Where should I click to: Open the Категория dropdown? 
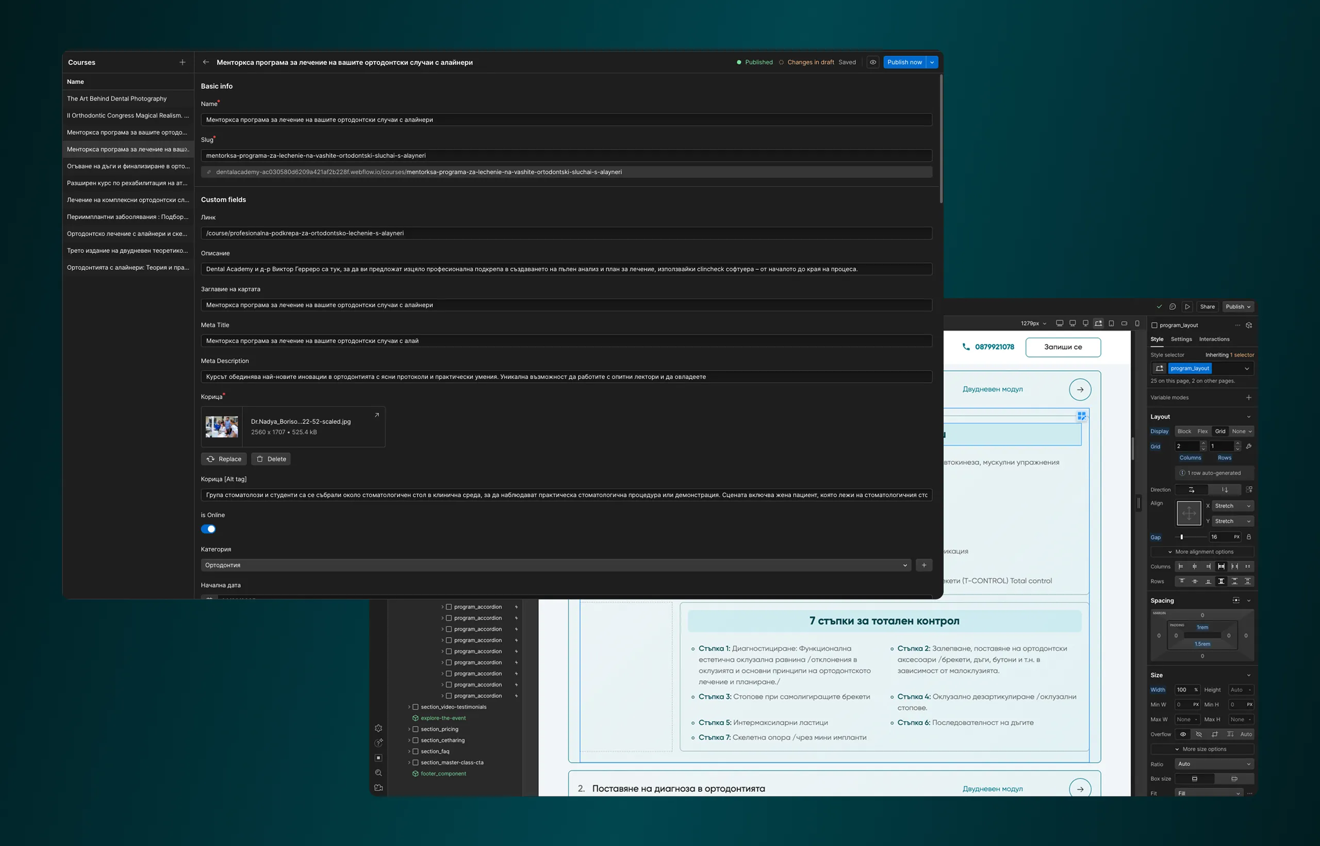pos(905,565)
